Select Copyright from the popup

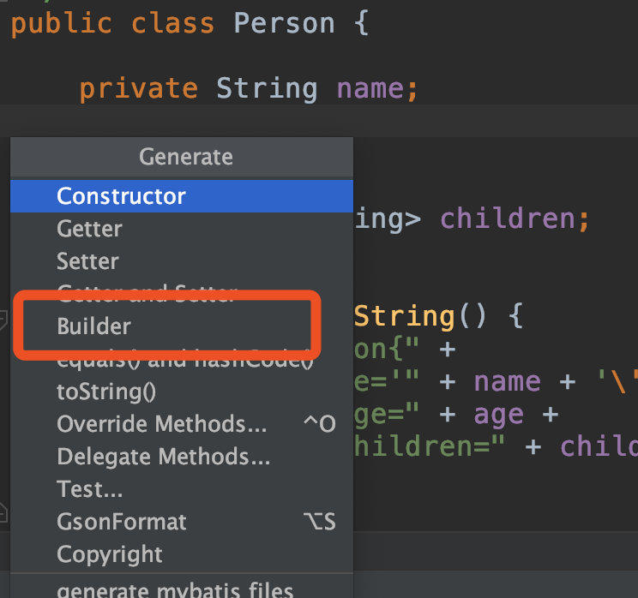(109, 554)
